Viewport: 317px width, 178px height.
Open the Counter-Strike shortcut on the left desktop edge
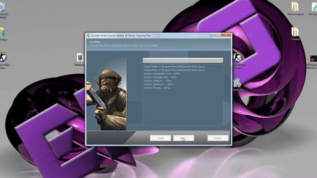pos(3,60)
